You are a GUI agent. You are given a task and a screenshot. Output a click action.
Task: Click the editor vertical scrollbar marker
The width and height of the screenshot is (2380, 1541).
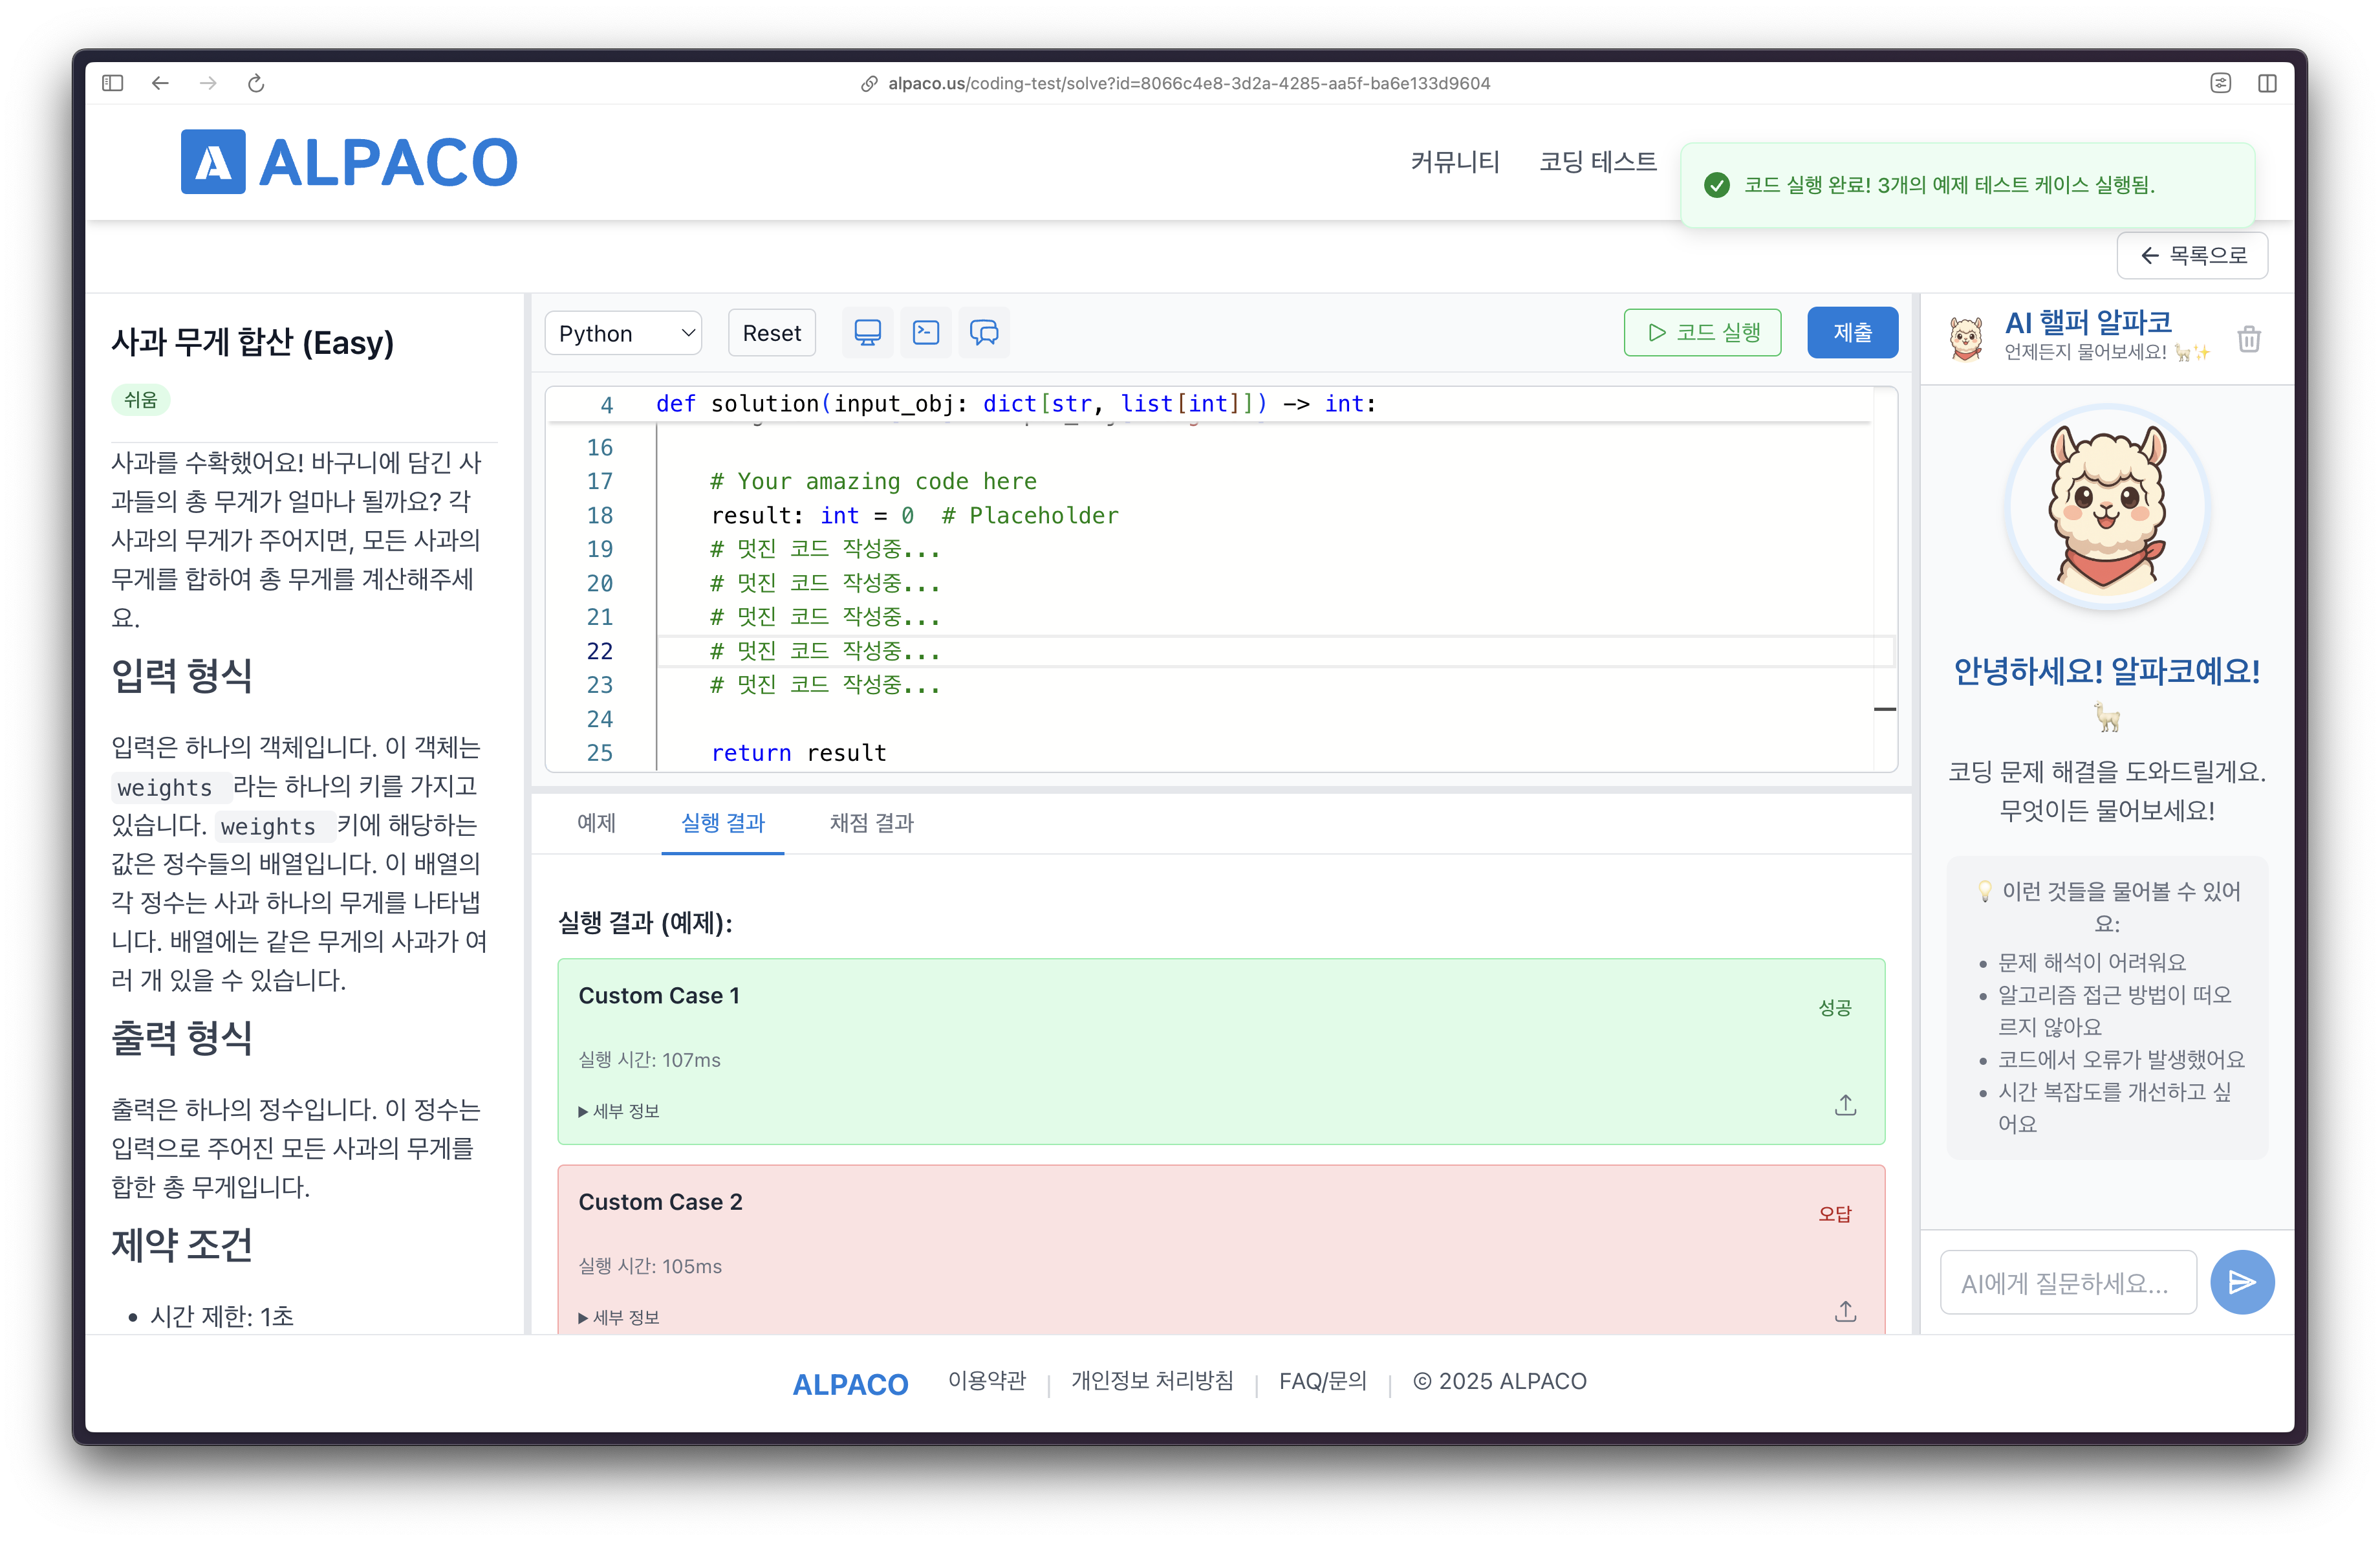[x=1884, y=709]
